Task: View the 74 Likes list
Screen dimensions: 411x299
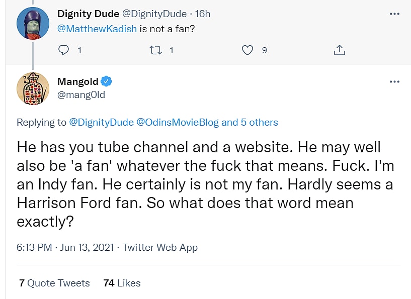Action: 122,283
